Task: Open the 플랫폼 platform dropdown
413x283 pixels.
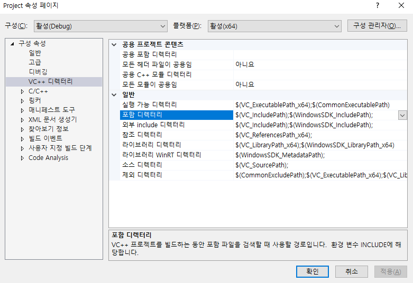Action: pyautogui.click(x=274, y=26)
